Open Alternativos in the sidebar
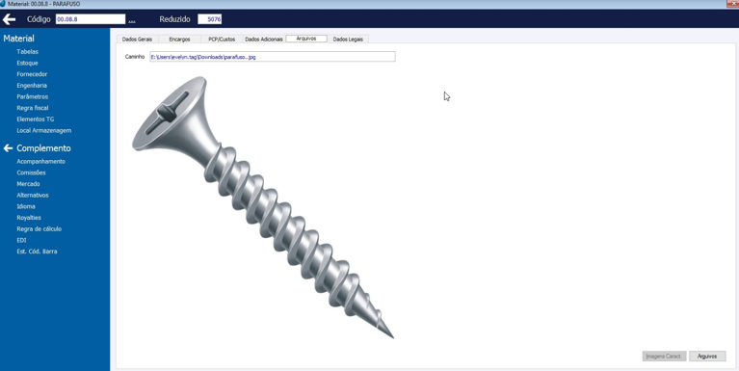The width and height of the screenshot is (739, 371). click(x=33, y=196)
